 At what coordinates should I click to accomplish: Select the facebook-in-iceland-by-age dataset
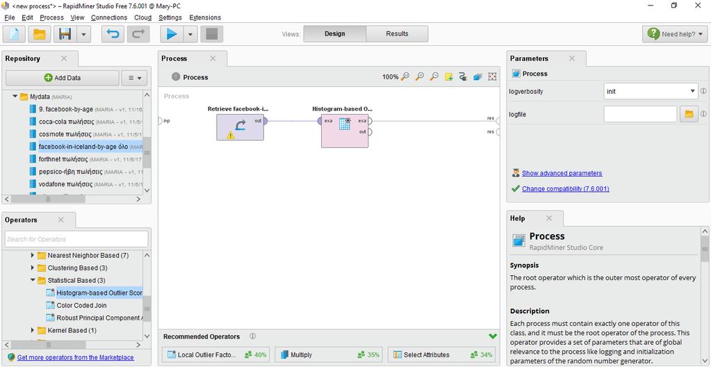click(x=85, y=147)
